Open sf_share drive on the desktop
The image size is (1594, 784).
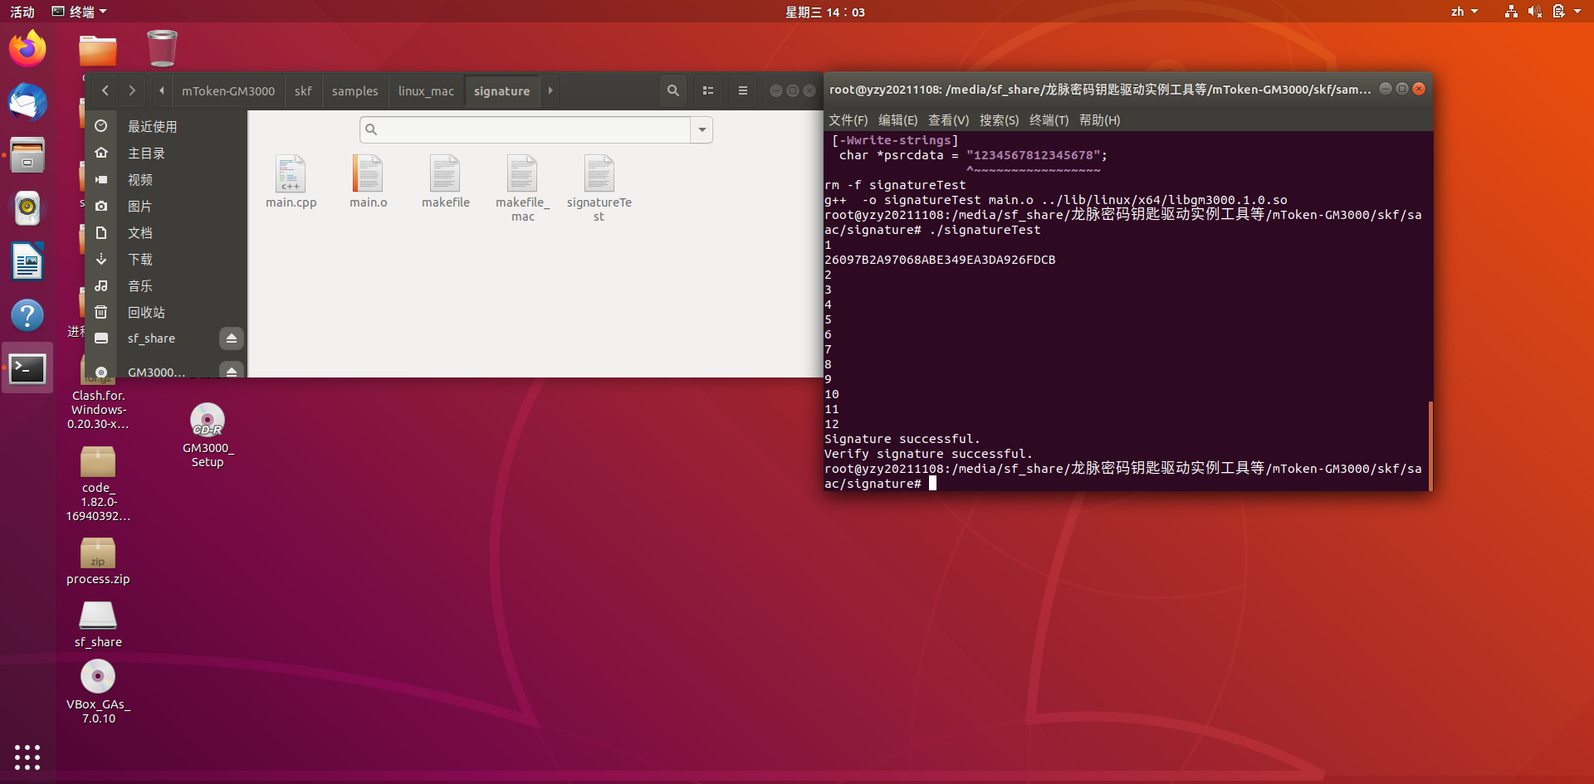click(x=98, y=624)
